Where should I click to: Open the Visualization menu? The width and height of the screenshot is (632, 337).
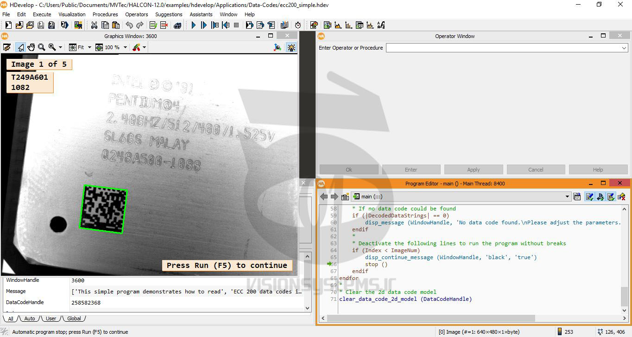(x=72, y=14)
